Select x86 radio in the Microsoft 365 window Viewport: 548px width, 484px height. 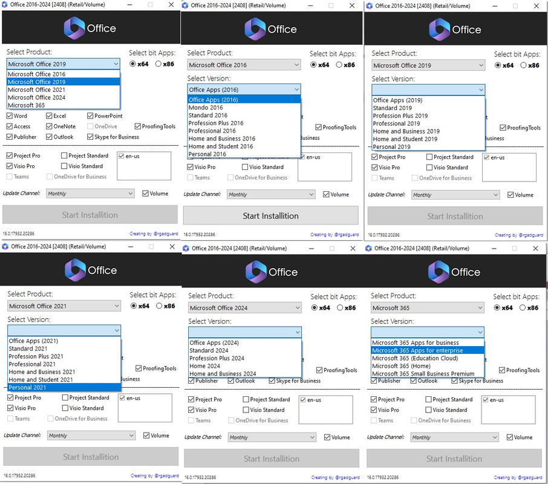tap(523, 308)
